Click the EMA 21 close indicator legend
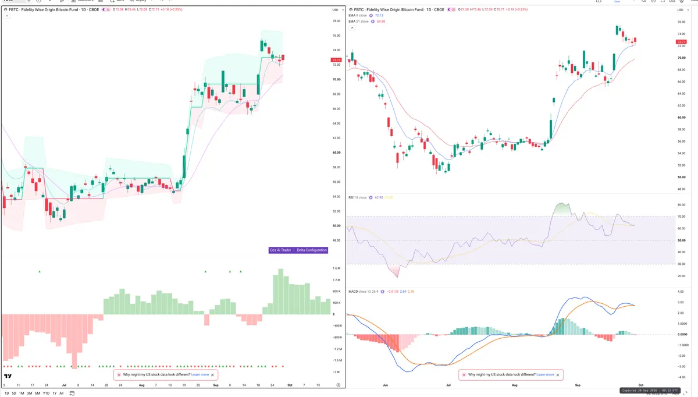 tap(359, 22)
